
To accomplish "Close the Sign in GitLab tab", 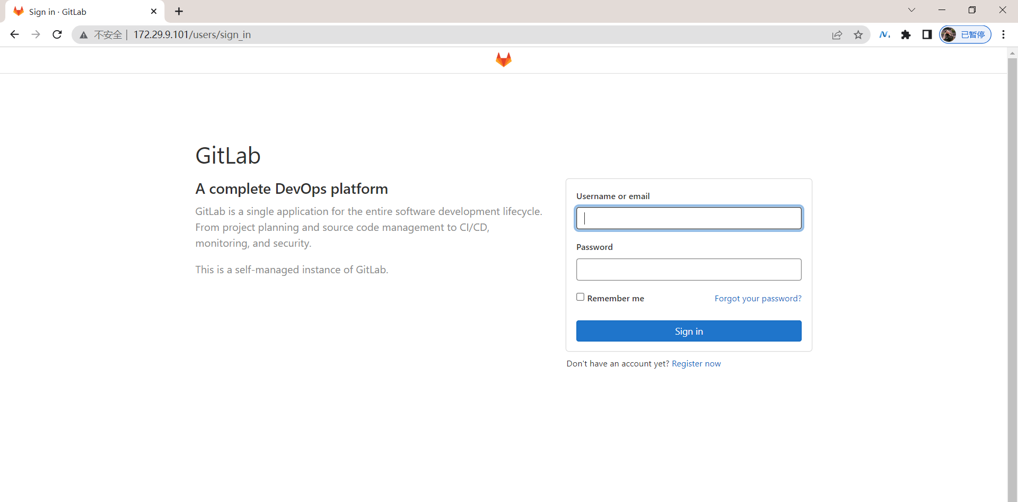I will pos(154,11).
